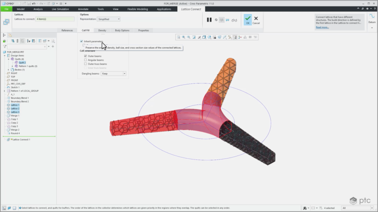378x212 pixels.
Task: Click the zoom in magnifier icon
Action: tap(184, 37)
